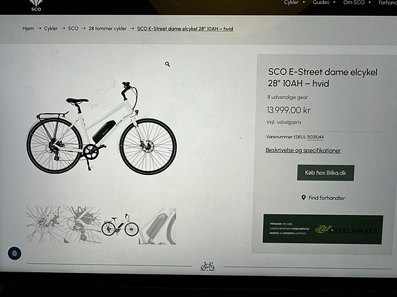Click the Cykelmakker service banner
397x297 pixels.
pos(323,229)
